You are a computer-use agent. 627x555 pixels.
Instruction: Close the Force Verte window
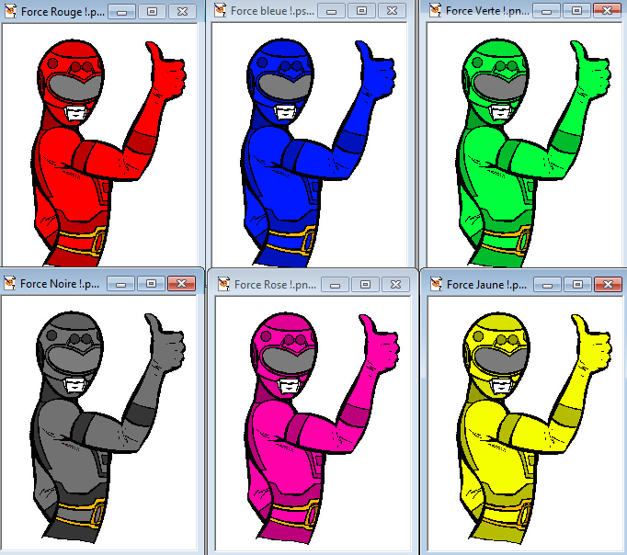607,11
